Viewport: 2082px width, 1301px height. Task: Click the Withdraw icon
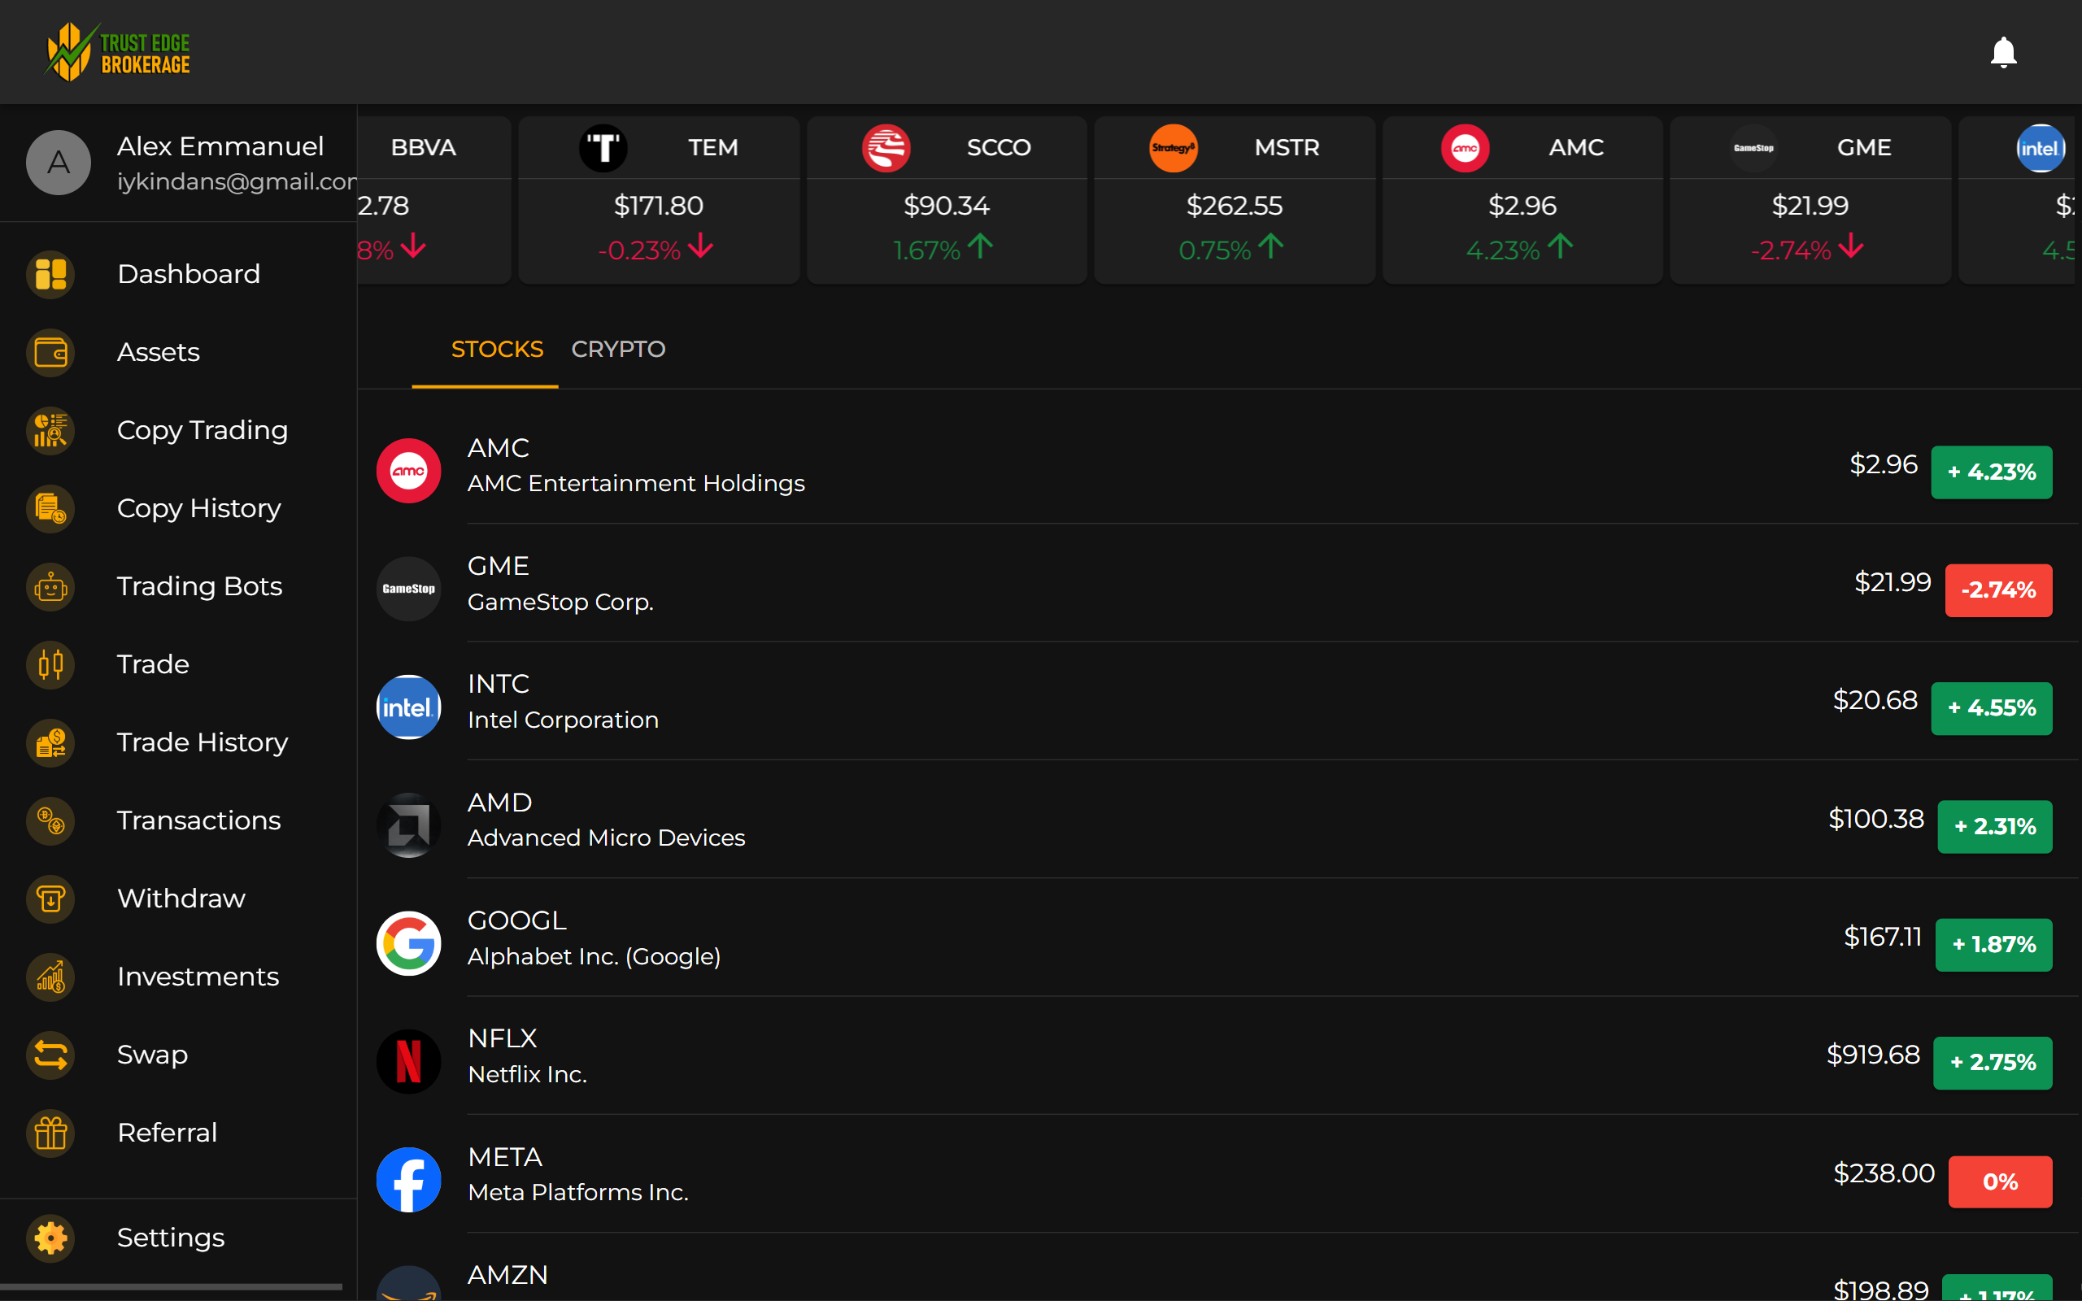pyautogui.click(x=50, y=899)
